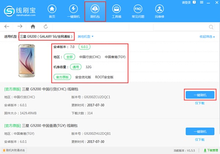Click 请登录 to log in
The width and height of the screenshot is (220, 154).
[x=186, y=3]
